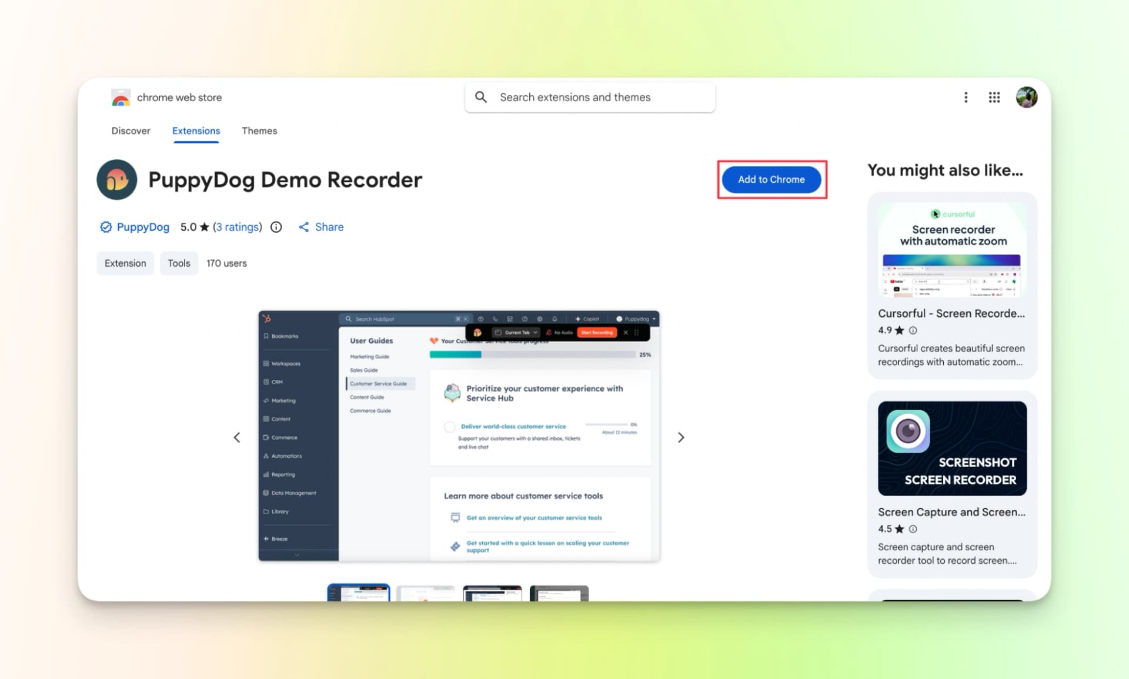
Task: Open the 3 ratings link
Action: coord(237,227)
